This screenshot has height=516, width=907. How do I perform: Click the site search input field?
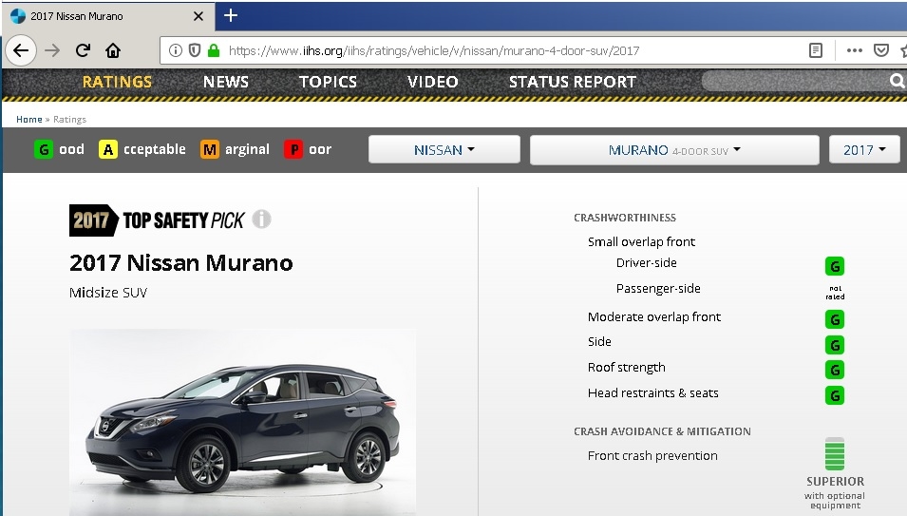pyautogui.click(x=795, y=81)
